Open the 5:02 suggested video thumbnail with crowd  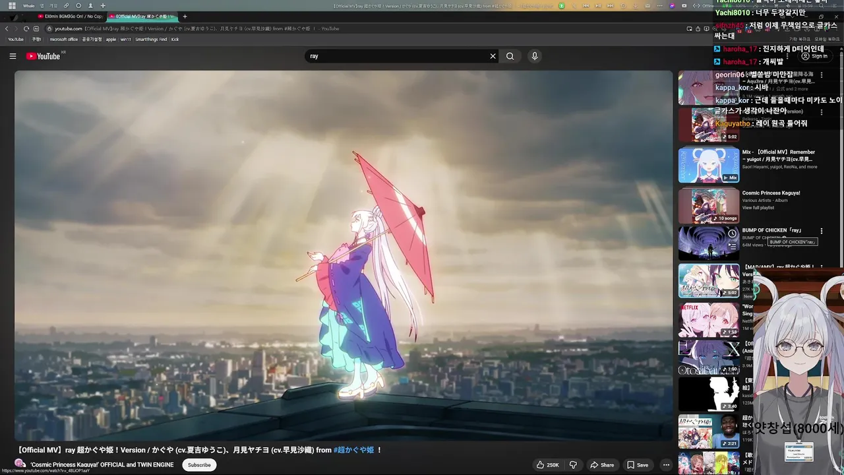tap(709, 125)
